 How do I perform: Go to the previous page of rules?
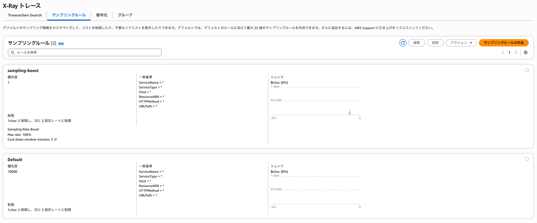(503, 53)
